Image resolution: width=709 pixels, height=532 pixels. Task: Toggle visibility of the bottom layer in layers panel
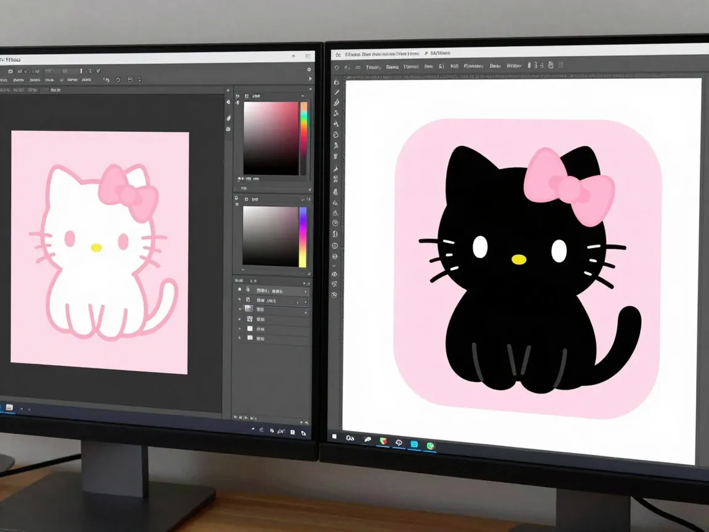click(x=239, y=338)
